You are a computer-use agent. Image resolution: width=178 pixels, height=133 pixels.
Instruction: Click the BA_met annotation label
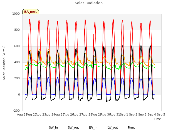[x=31, y=12]
